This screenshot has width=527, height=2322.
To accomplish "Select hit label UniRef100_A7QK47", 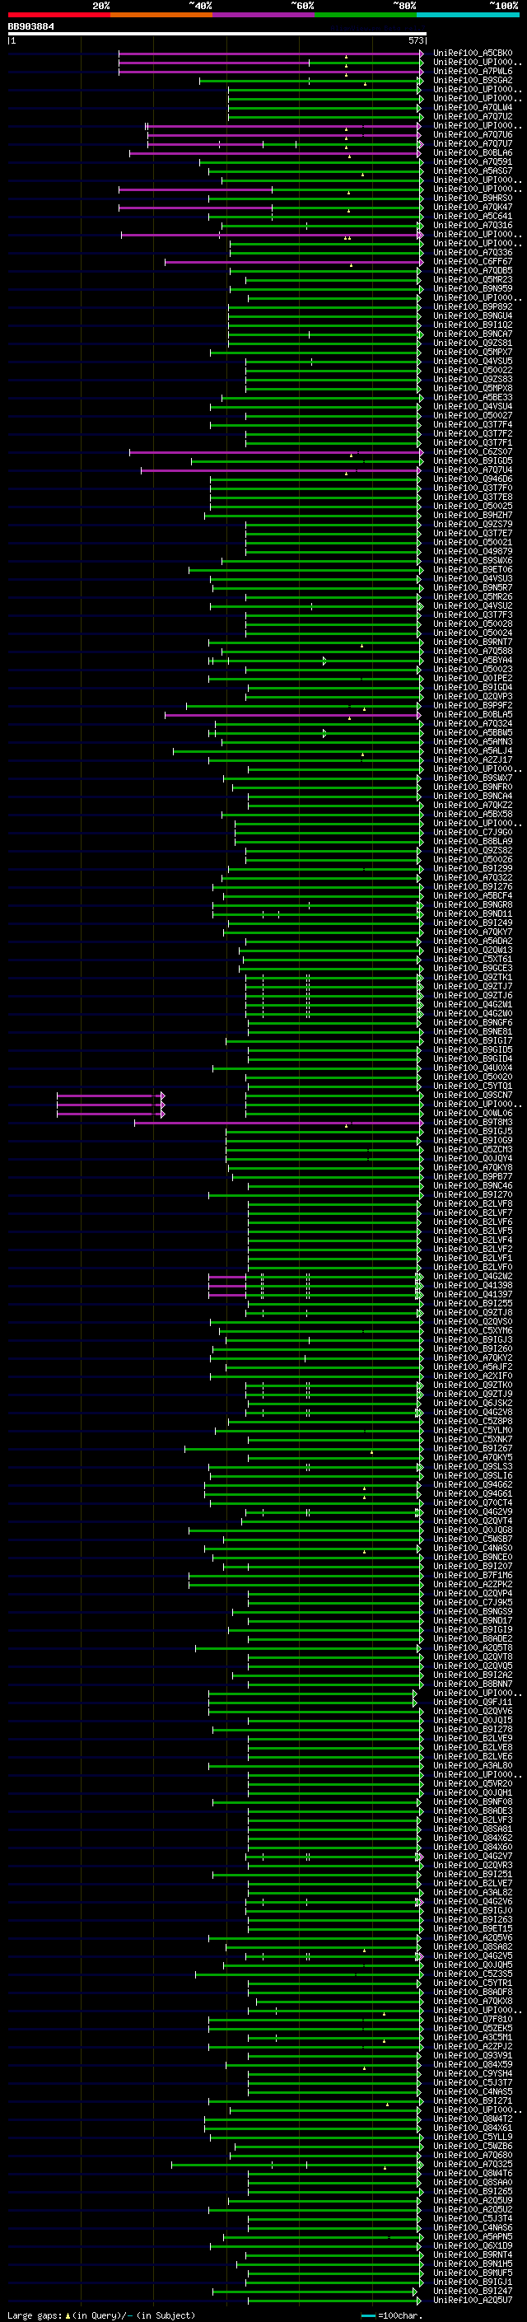I will pos(472,208).
